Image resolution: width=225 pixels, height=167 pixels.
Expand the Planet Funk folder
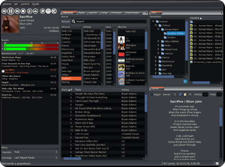click(x=158, y=49)
